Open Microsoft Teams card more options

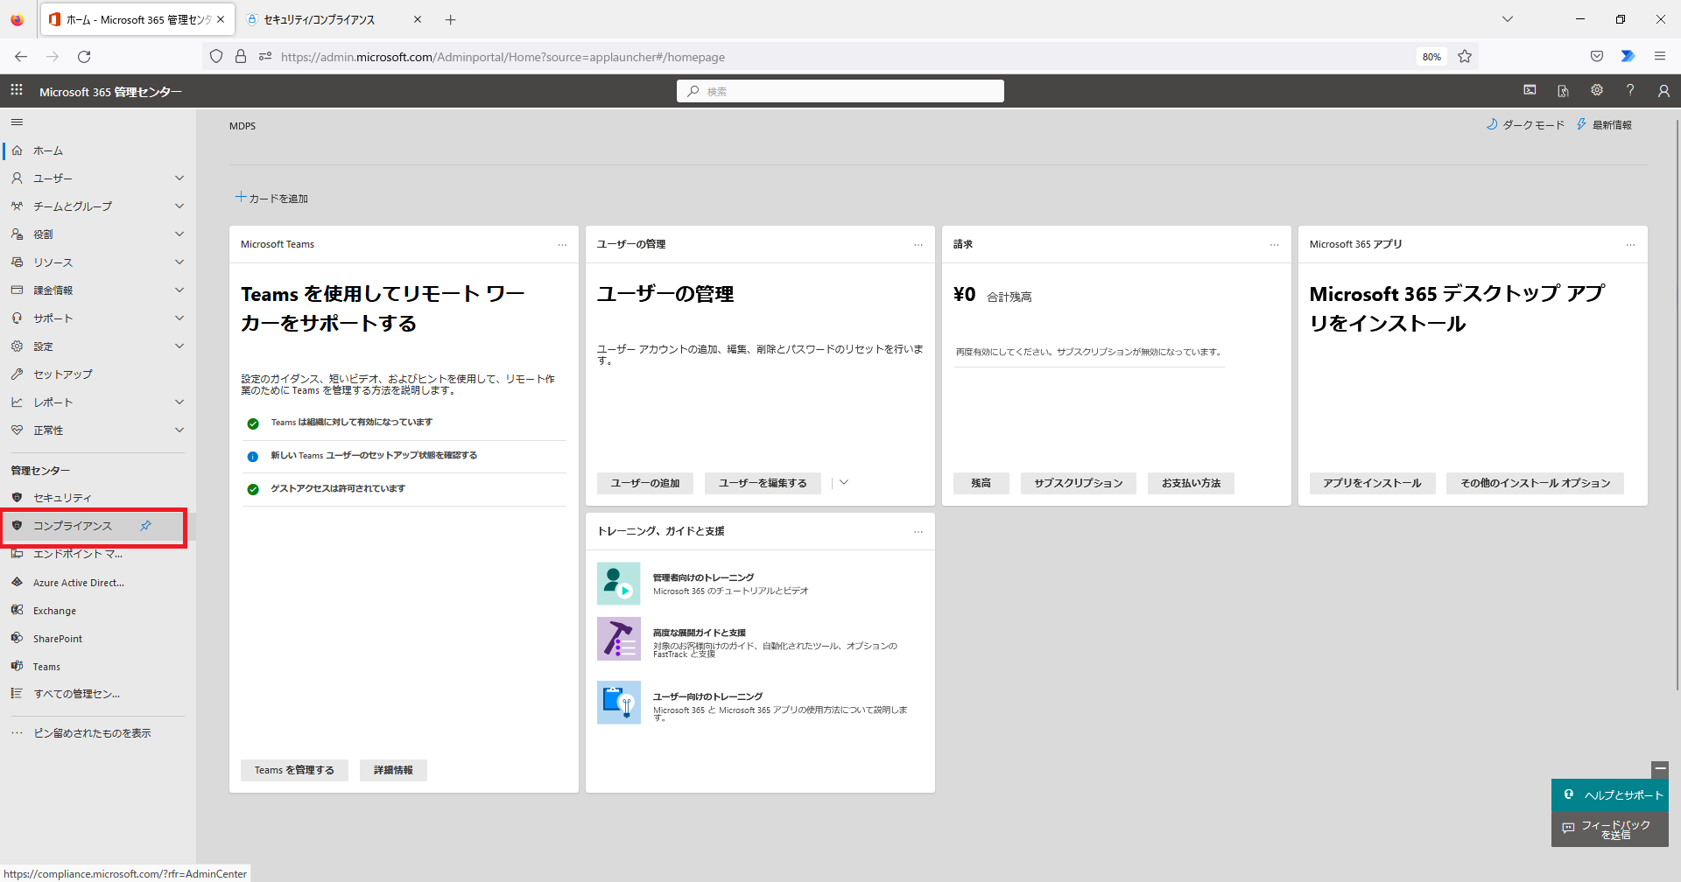pyautogui.click(x=562, y=245)
